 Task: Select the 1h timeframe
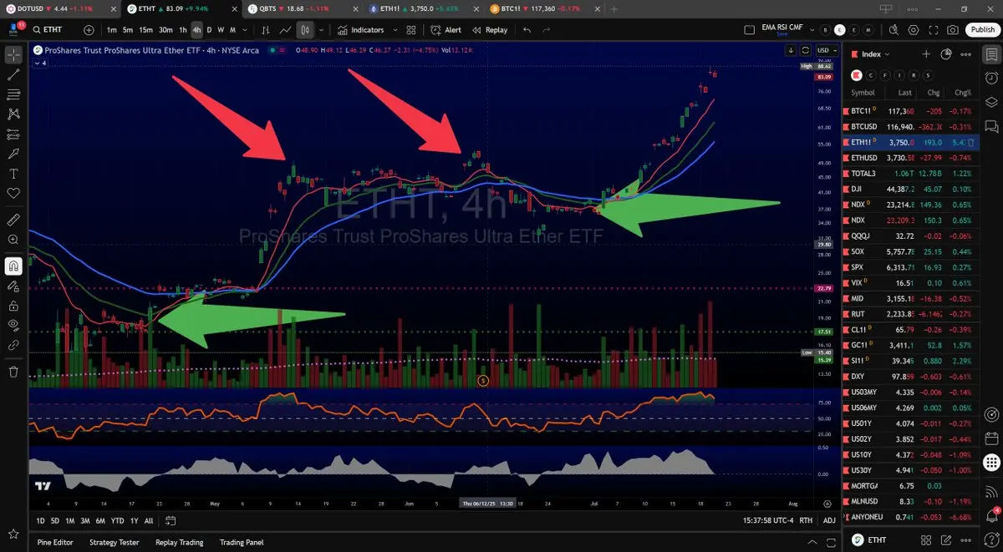pos(183,30)
